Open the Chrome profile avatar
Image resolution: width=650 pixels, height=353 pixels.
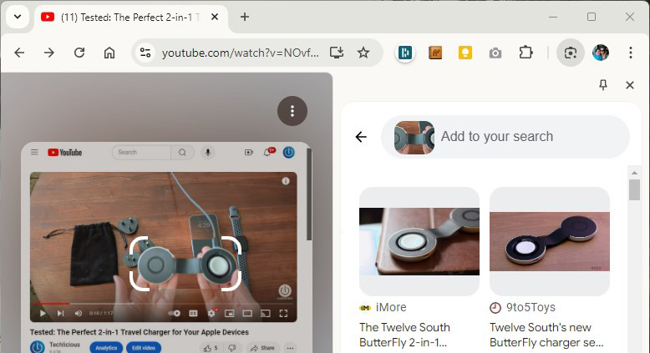(x=600, y=53)
